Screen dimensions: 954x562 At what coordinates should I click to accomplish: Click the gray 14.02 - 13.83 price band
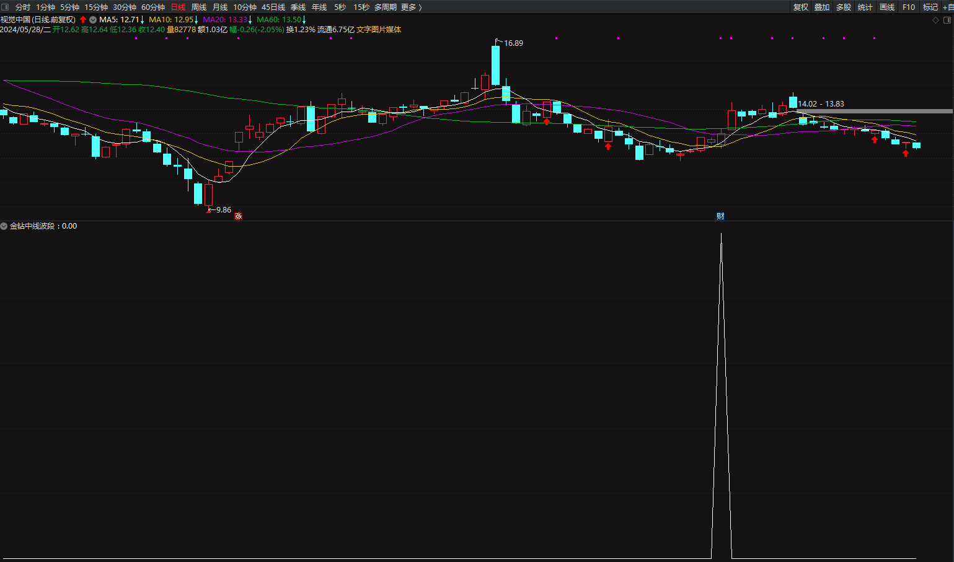click(x=874, y=111)
